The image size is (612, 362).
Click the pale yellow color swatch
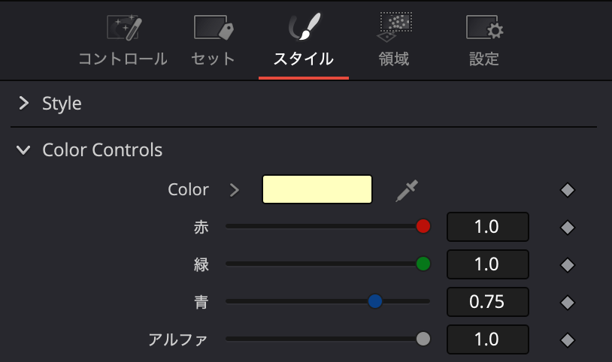coord(317,189)
